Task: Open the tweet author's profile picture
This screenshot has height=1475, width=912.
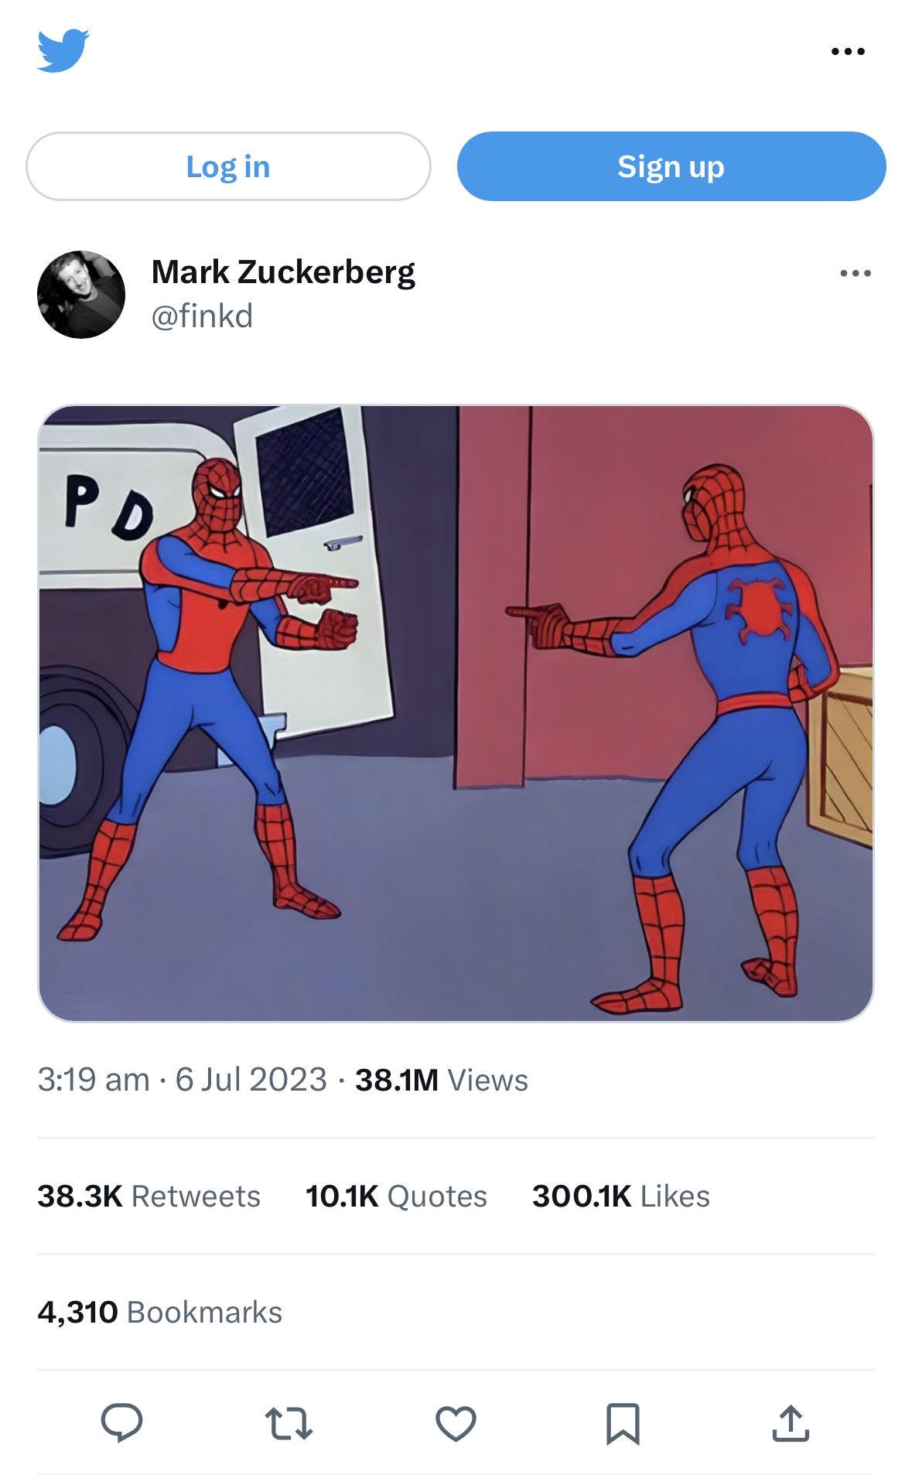Action: click(81, 295)
